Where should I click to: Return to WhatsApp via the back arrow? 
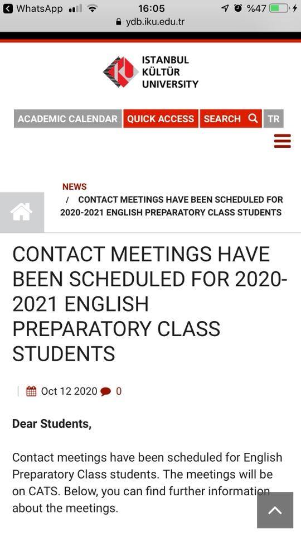[x=7, y=8]
